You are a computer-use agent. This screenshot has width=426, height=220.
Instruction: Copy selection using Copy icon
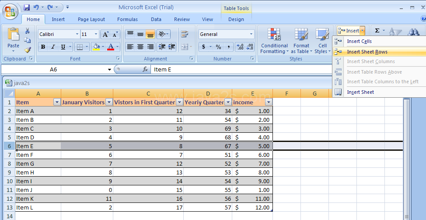point(28,40)
